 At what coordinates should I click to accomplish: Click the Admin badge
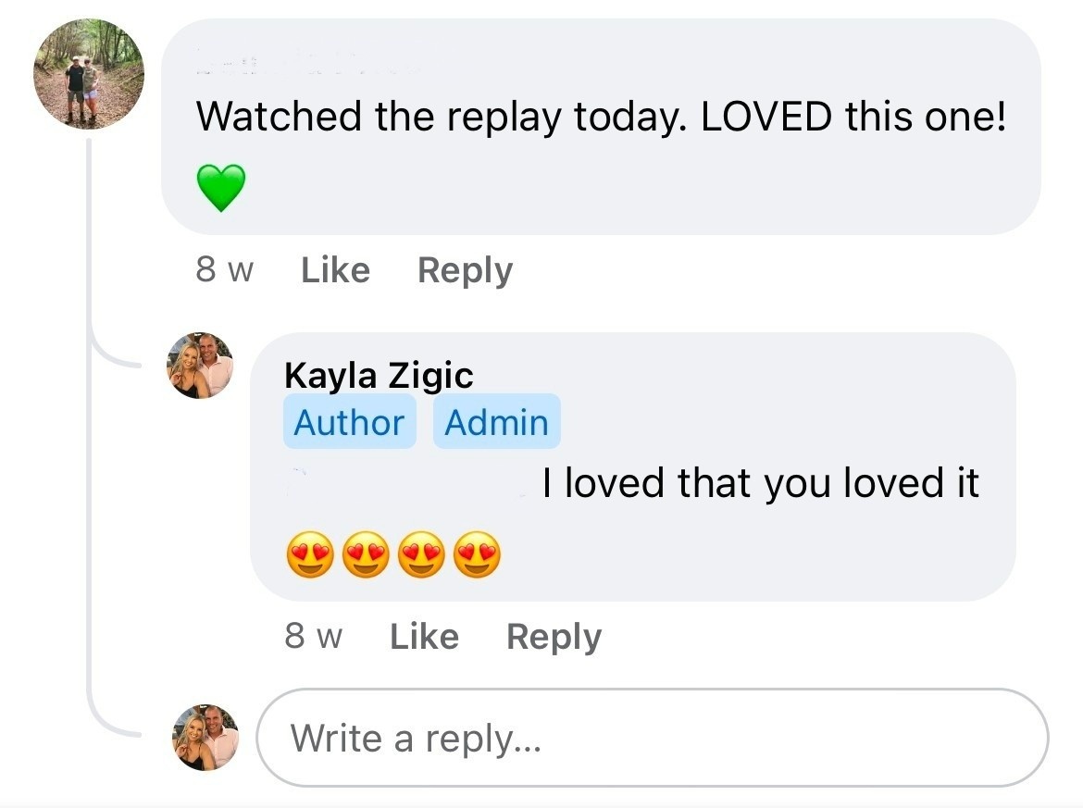pyautogui.click(x=496, y=422)
